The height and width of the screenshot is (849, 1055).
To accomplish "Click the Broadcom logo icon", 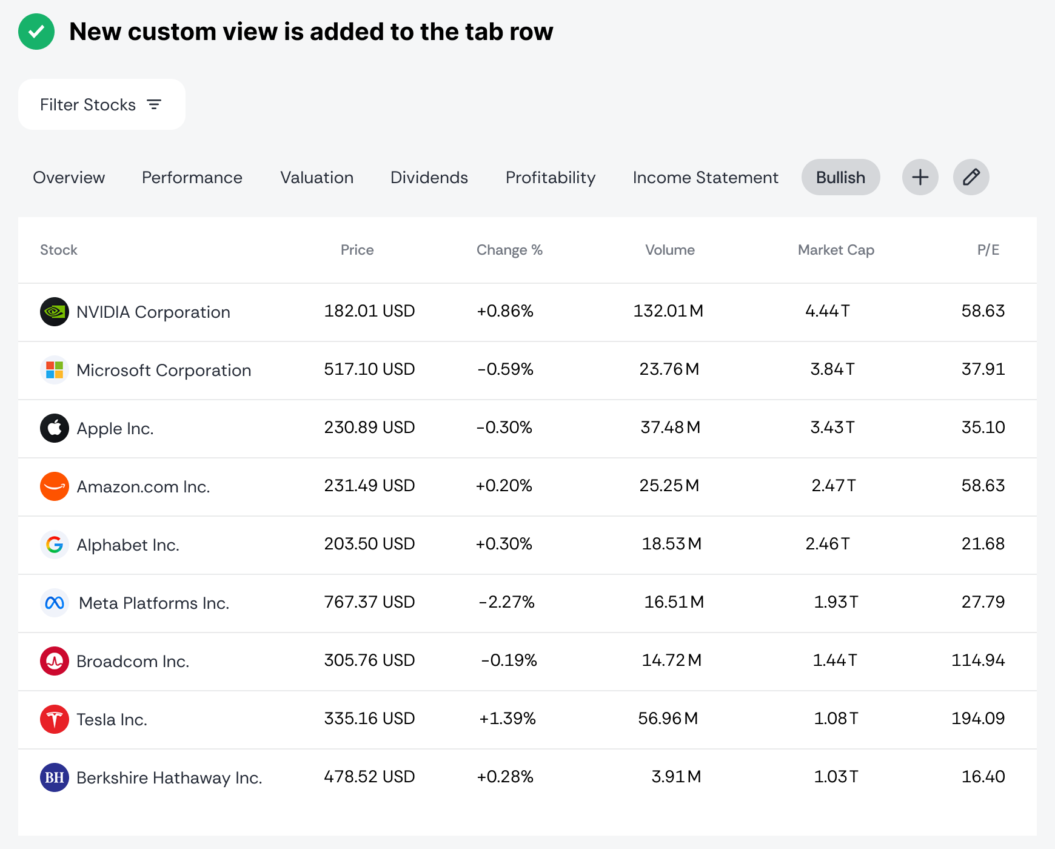I will 55,661.
